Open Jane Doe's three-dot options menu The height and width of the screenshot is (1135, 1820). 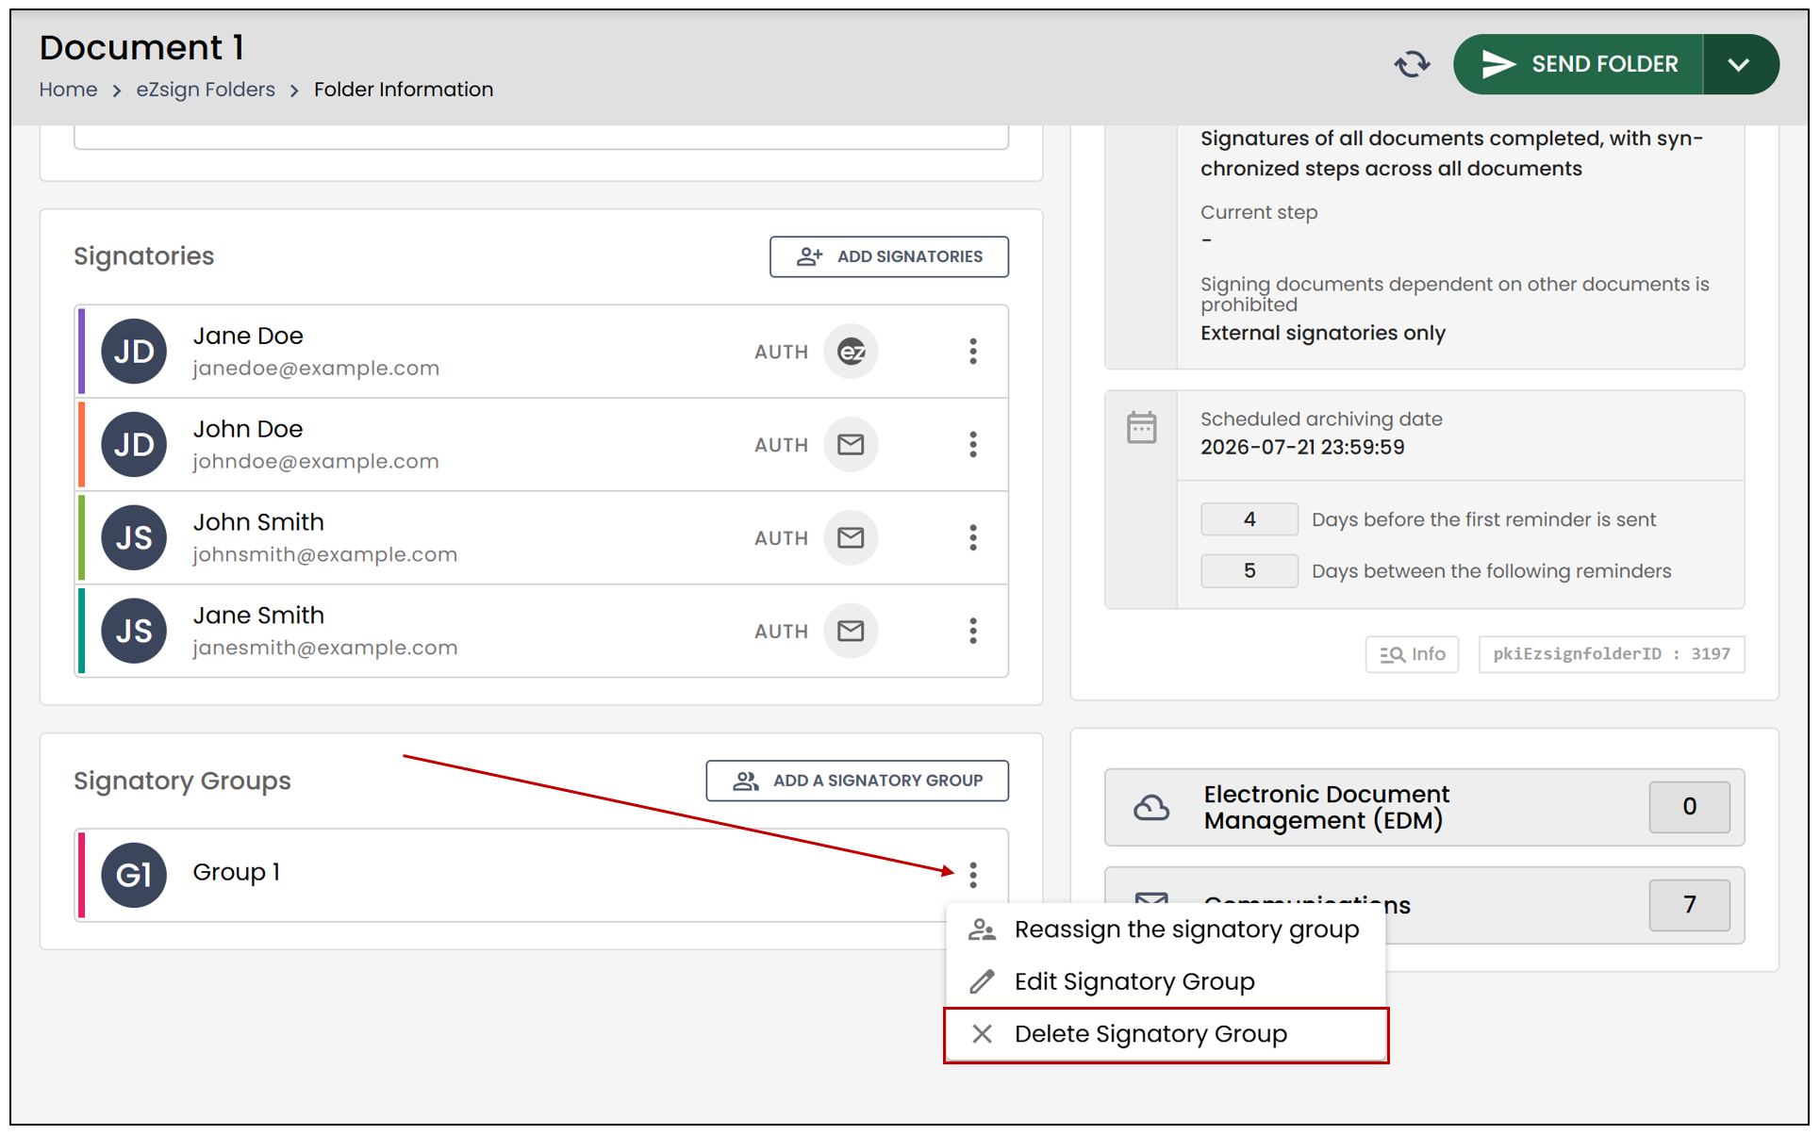pyautogui.click(x=973, y=352)
